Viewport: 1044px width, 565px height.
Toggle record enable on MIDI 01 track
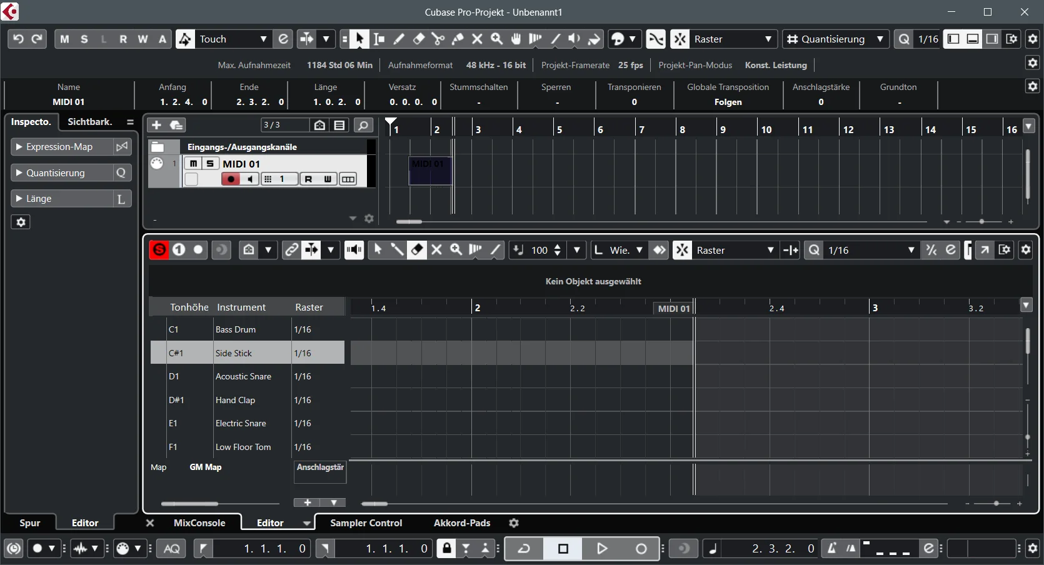coord(231,179)
